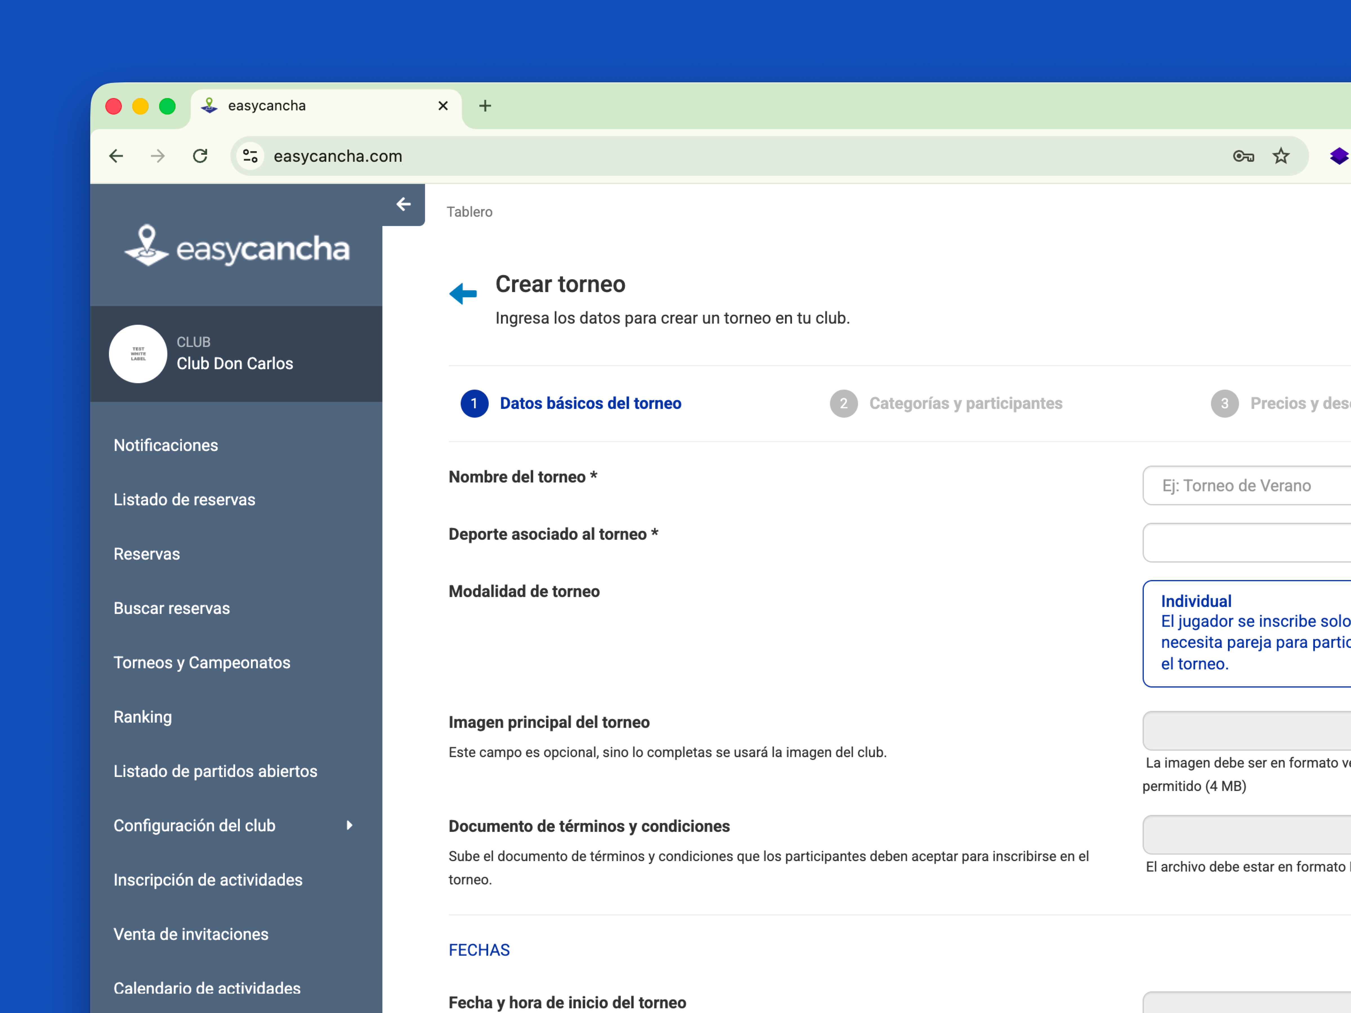Screen dimensions: 1351x1013
Task: Open the Deporte asociado al torneo dropdown
Action: click(1247, 542)
